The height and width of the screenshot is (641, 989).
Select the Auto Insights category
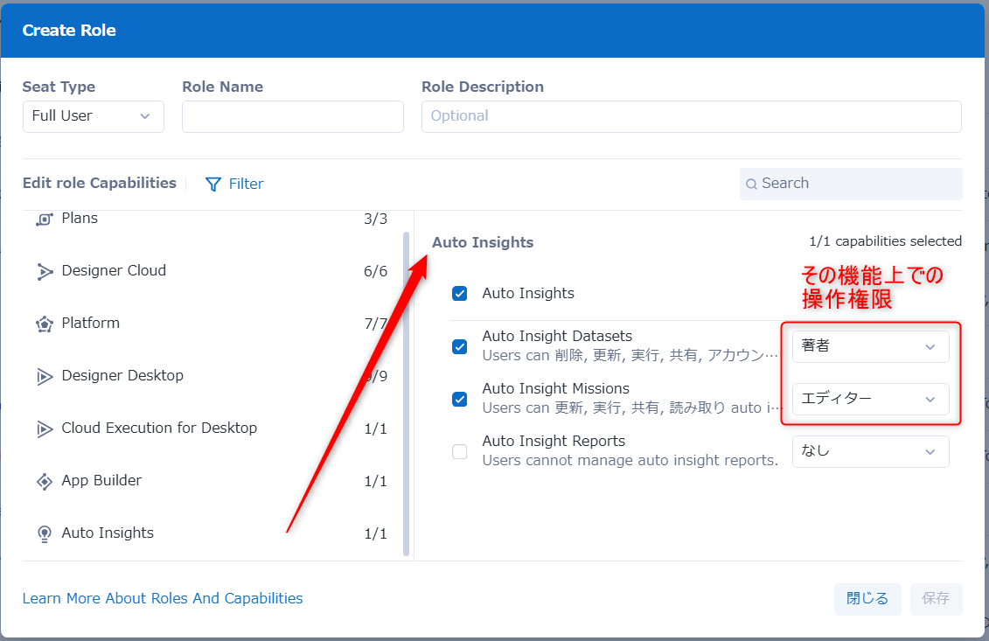[x=212, y=533]
